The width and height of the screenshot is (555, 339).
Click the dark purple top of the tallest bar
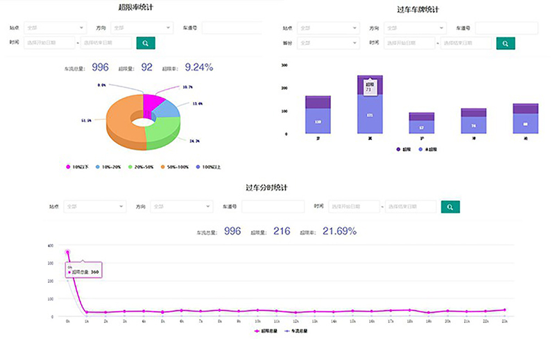click(x=370, y=85)
